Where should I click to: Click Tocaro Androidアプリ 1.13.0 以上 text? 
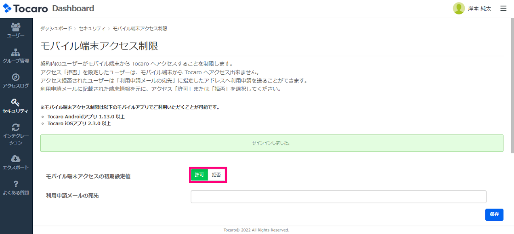pyautogui.click(x=86, y=117)
